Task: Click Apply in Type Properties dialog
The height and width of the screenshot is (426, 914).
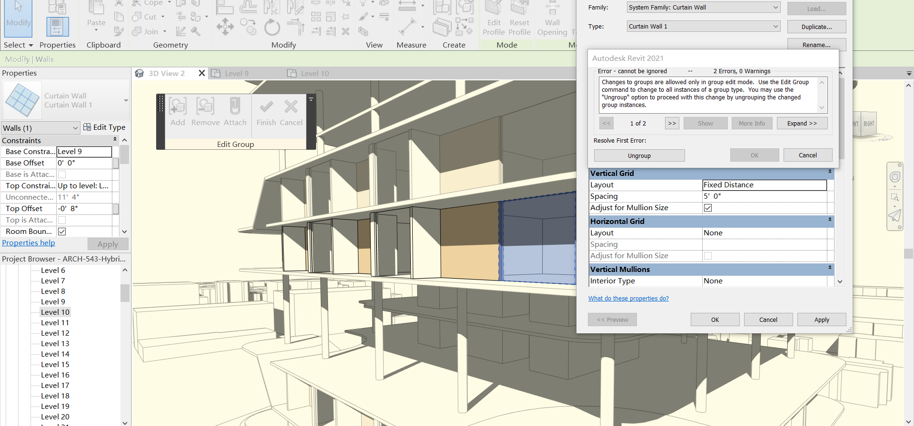Action: click(822, 319)
